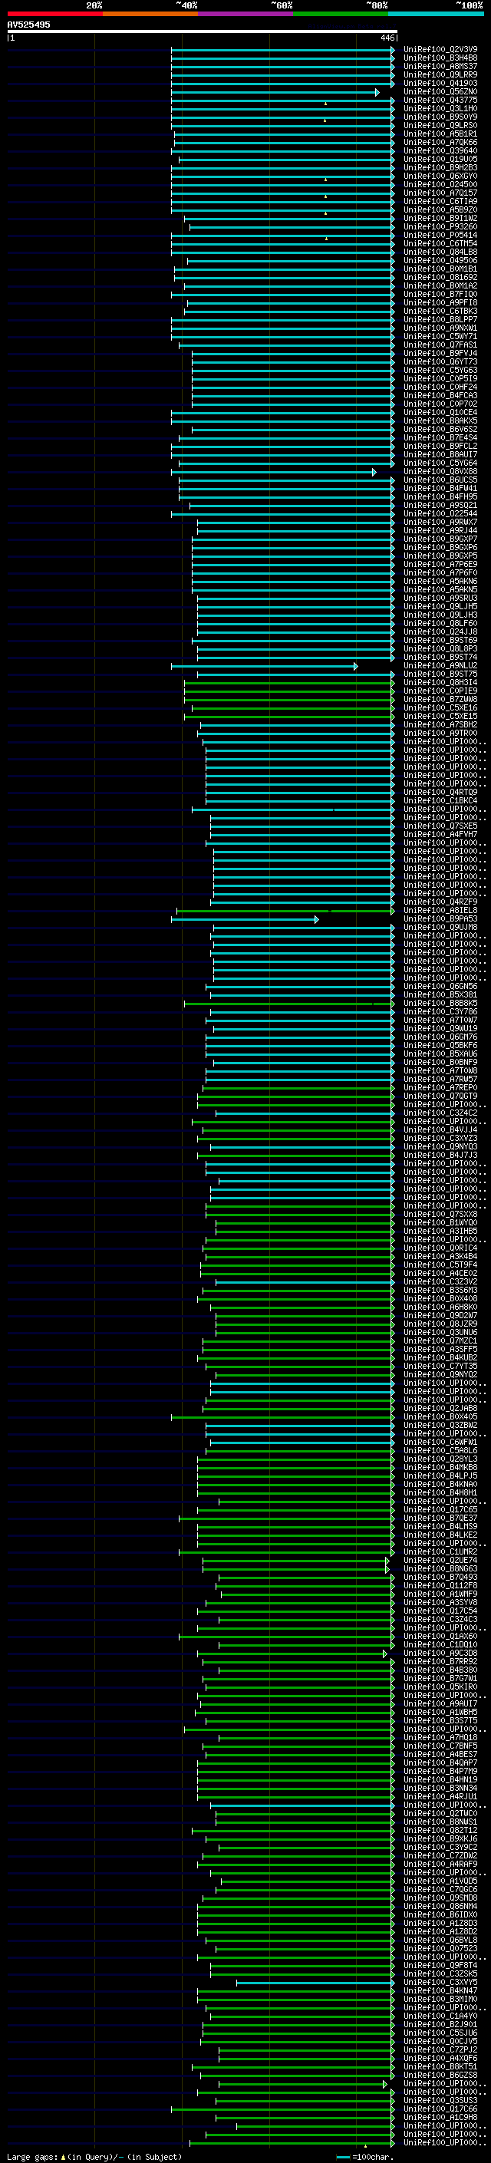The image size is (491, 2163).
Task: Select hit UniRef100_Q17C65
Action: tap(440, 1510)
